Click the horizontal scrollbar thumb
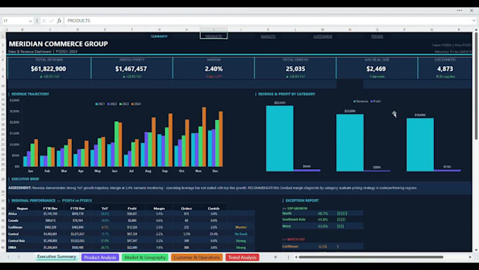The height and width of the screenshot is (270, 479). (x=371, y=257)
